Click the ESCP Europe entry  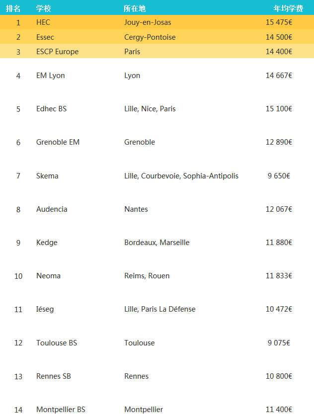click(58, 51)
